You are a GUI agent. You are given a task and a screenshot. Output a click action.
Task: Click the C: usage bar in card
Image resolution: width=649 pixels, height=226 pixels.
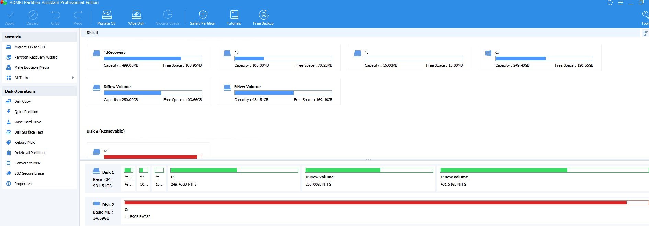(544, 59)
